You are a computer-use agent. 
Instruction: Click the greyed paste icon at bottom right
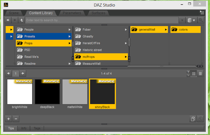coord(200,119)
